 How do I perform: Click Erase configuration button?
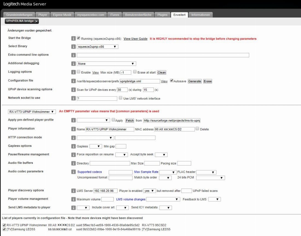pyautogui.click(x=208, y=81)
